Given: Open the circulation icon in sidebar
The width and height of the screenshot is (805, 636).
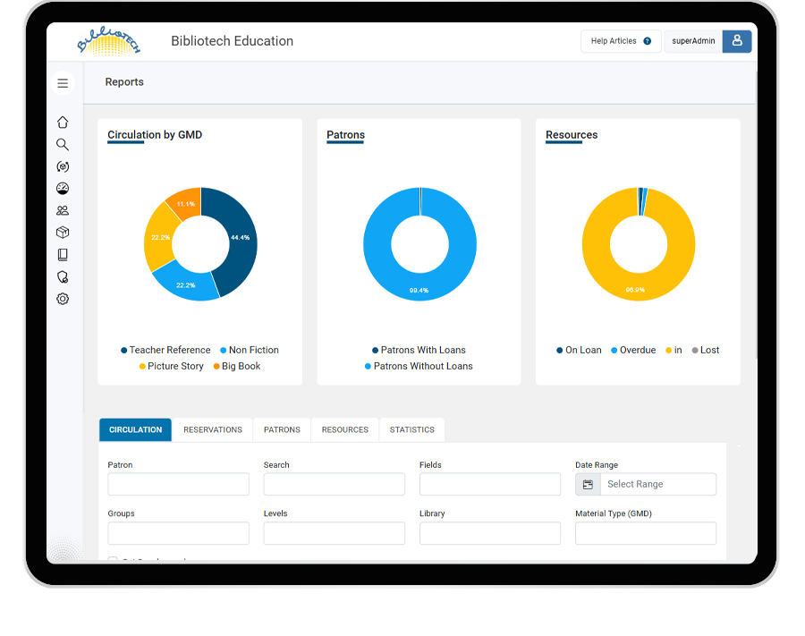Looking at the screenshot, I should 63,166.
